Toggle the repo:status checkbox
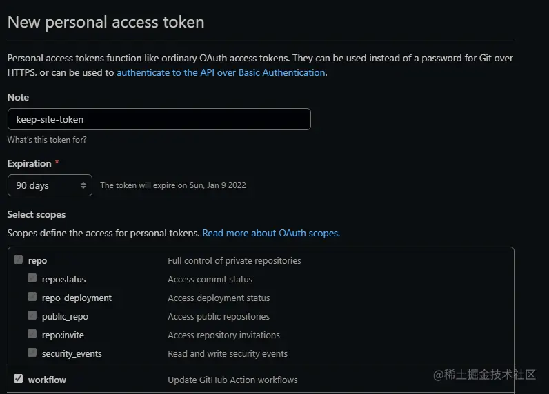This screenshot has height=394, width=549. point(32,279)
